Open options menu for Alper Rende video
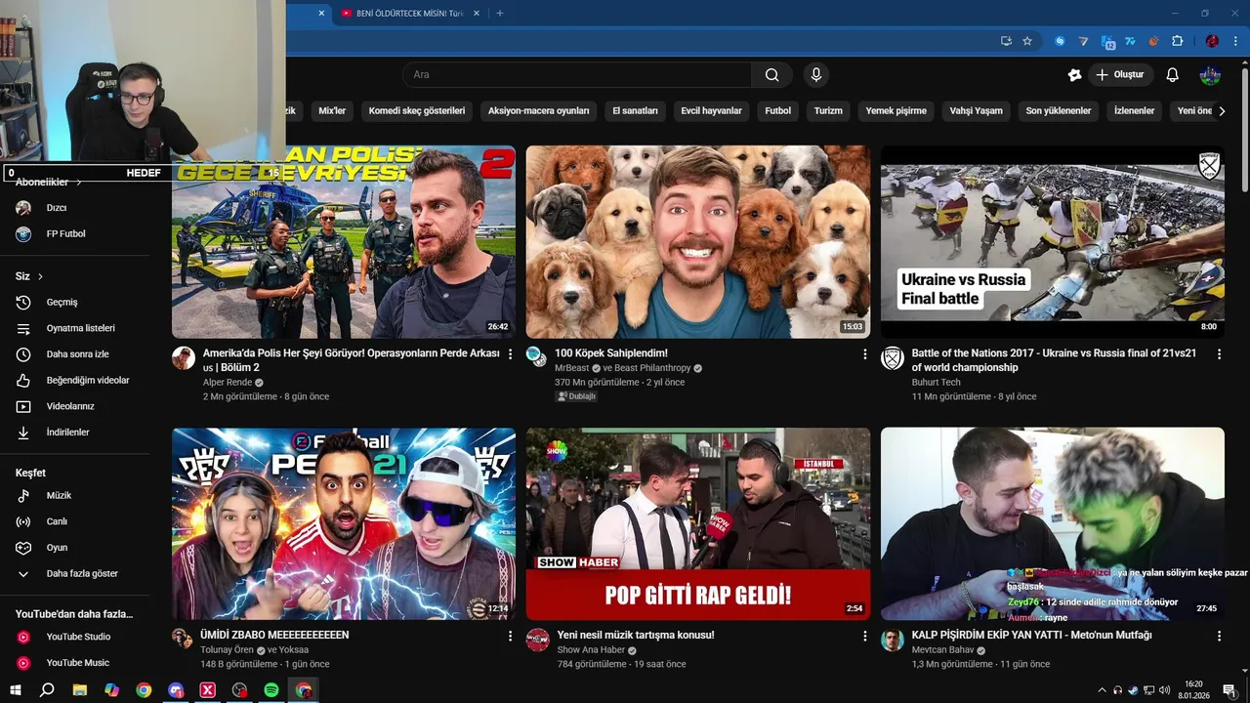Image resolution: width=1250 pixels, height=703 pixels. point(510,354)
